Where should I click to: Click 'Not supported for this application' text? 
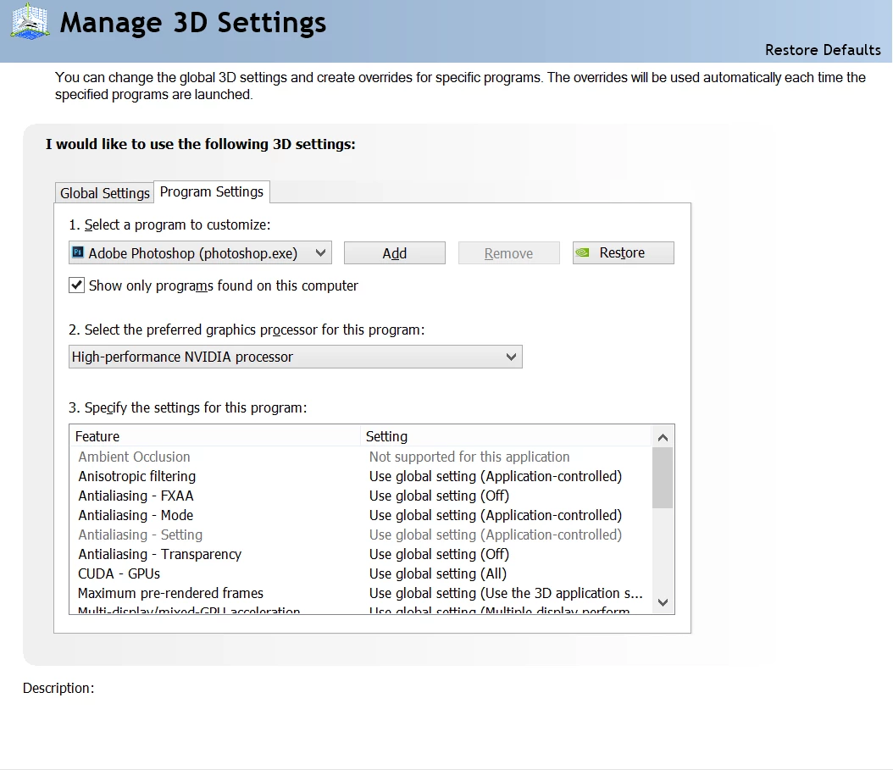pos(469,457)
